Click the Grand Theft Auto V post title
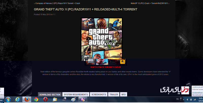203x103 pixels. tap(86, 9)
